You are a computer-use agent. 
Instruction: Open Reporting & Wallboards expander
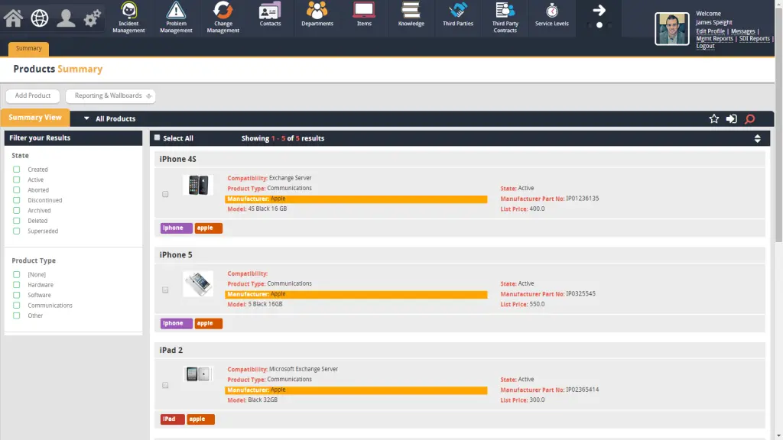(110, 95)
